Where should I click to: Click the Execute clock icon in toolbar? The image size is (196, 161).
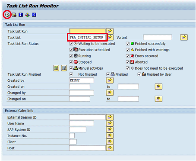coord(7,15)
